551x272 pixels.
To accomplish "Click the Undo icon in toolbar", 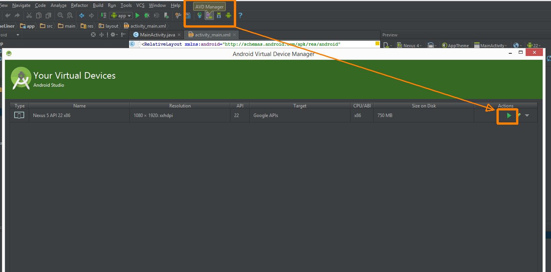I will 7,15.
